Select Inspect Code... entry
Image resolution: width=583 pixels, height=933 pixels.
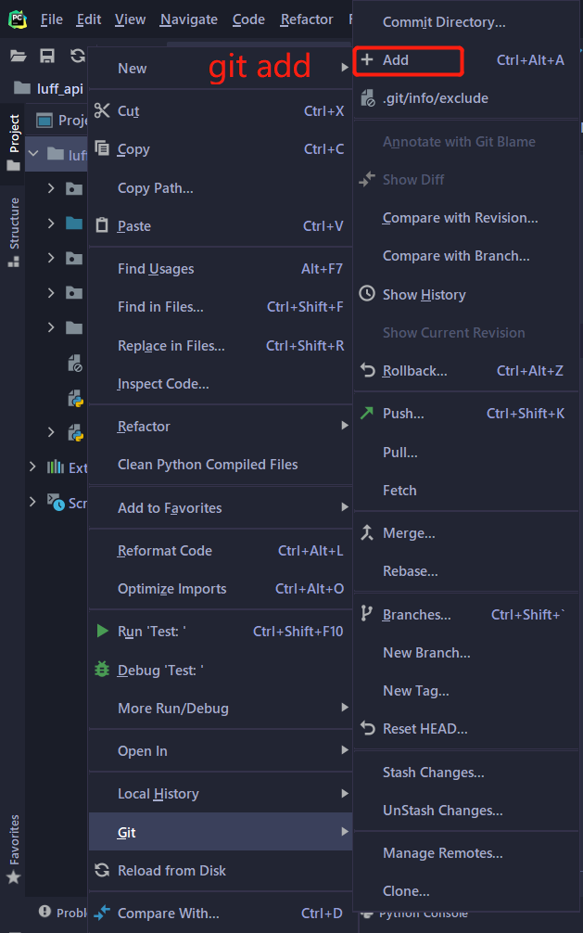[220, 384]
